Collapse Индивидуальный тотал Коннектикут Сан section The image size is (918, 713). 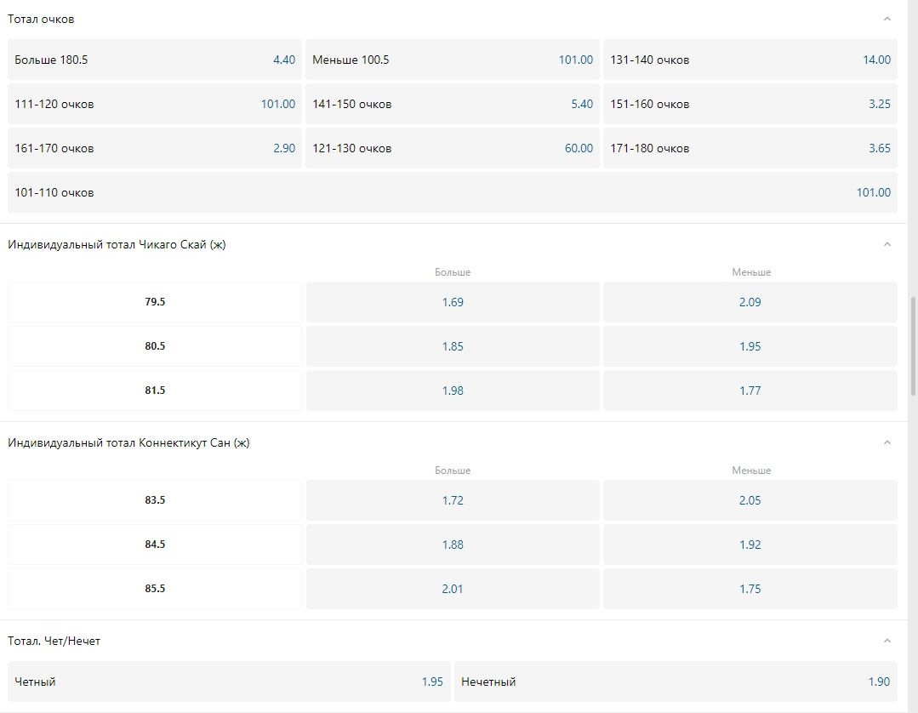[x=887, y=442]
